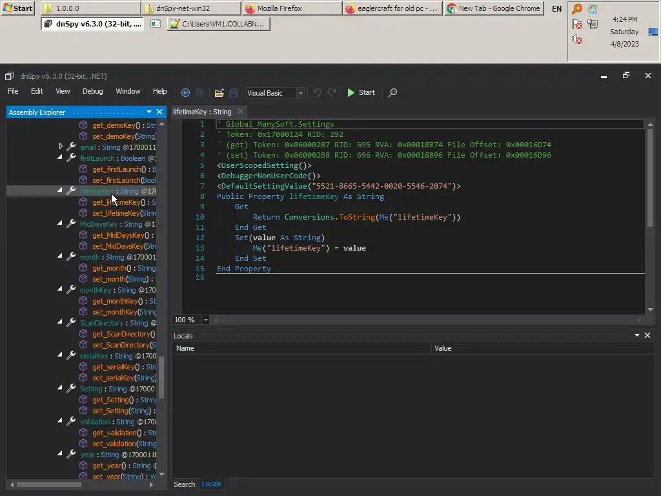Close the lifetimeKey document tab

pos(240,112)
